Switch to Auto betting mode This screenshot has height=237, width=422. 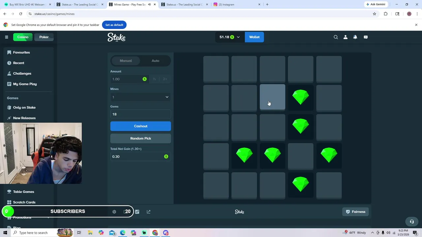tap(155, 61)
